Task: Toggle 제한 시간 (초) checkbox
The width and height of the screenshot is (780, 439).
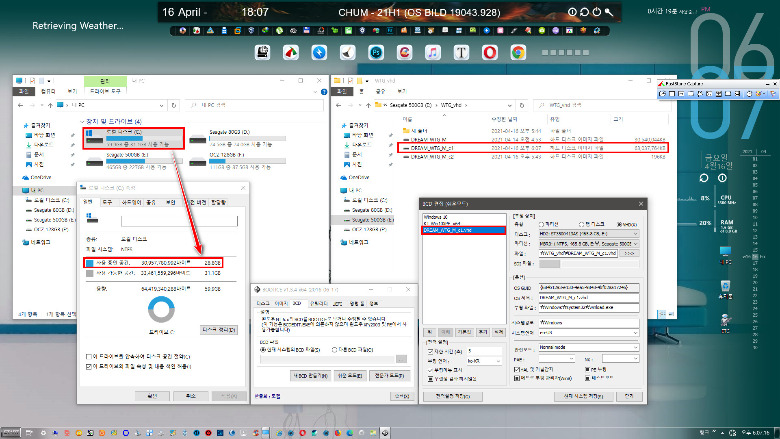Action: point(430,352)
